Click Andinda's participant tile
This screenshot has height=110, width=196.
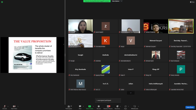pos(106,55)
